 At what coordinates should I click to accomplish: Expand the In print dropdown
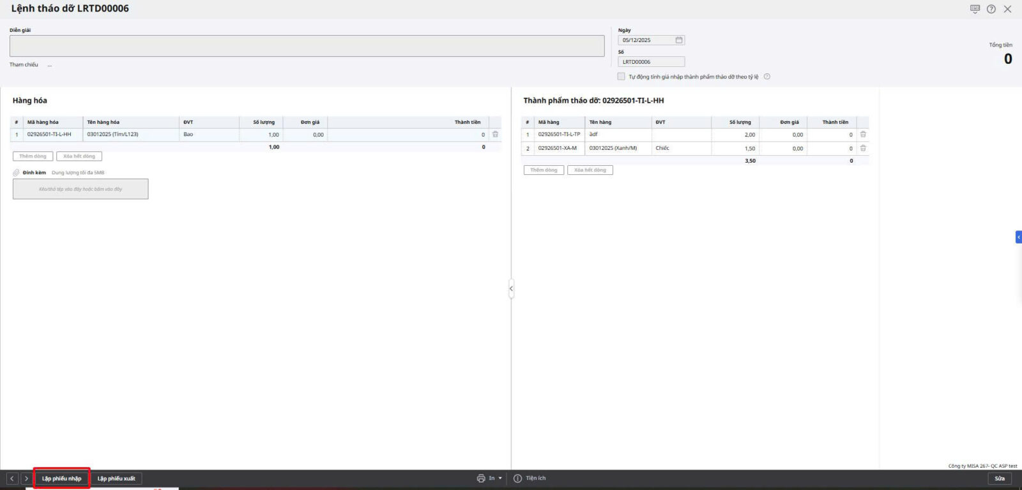tap(500, 479)
